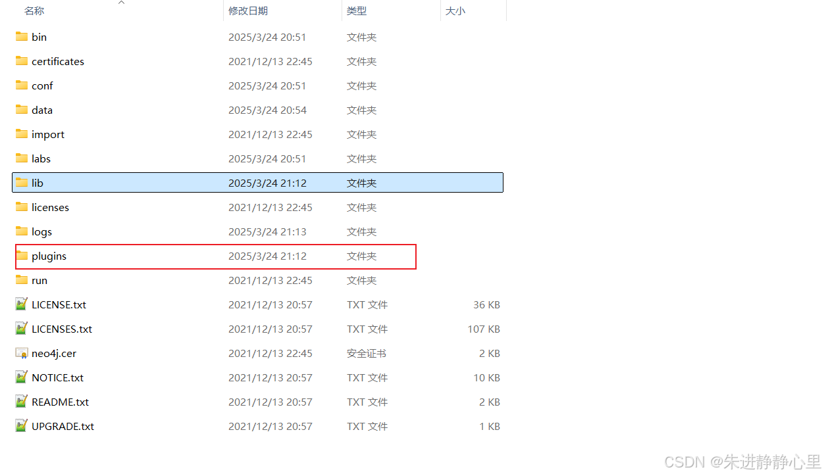Click the NOTICE.txt text file icon
Viewport: 824px width, 476px height.
tap(20, 377)
